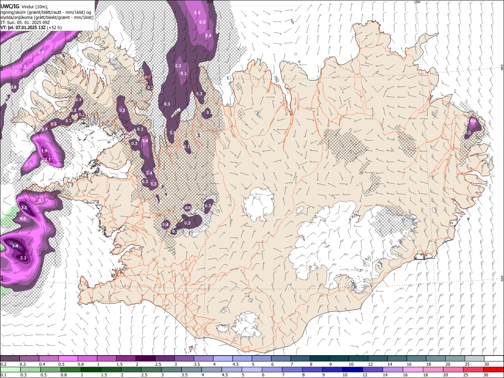Click the 1.9 precipitation value on the map
This screenshot has height=378, width=504.
(44, 151)
